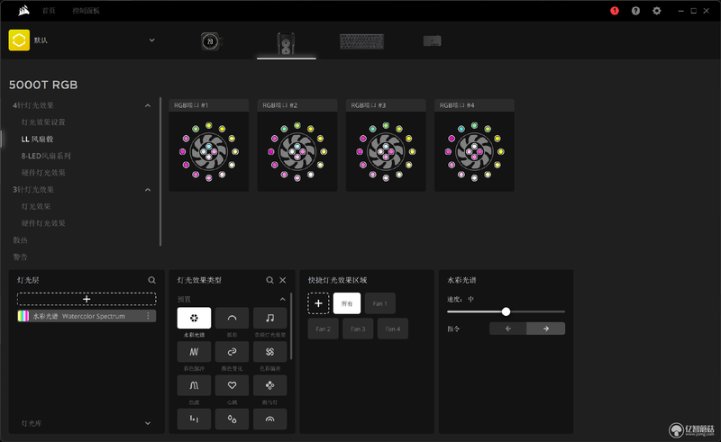The height and width of the screenshot is (442, 721).
Task: Choose the vertical bars effect icon
Action: (194, 419)
